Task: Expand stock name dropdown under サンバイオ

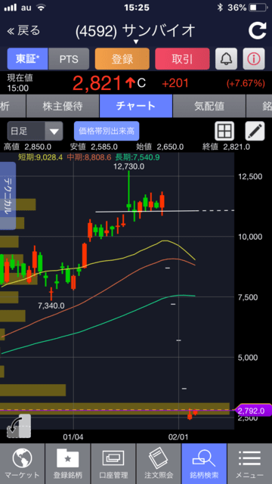Action: pyautogui.click(x=136, y=42)
